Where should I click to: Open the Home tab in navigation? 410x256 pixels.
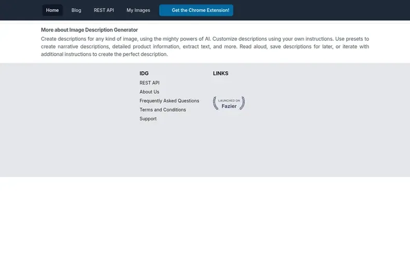pos(52,10)
